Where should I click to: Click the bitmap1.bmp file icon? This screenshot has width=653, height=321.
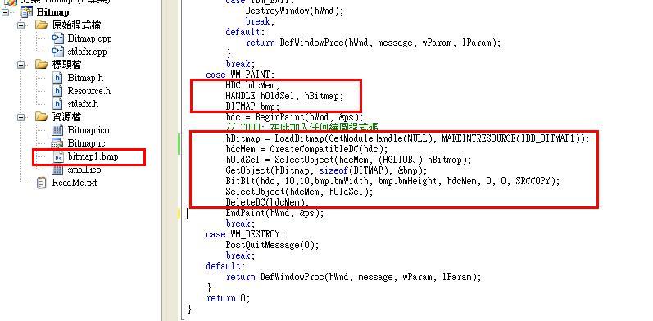click(58, 157)
